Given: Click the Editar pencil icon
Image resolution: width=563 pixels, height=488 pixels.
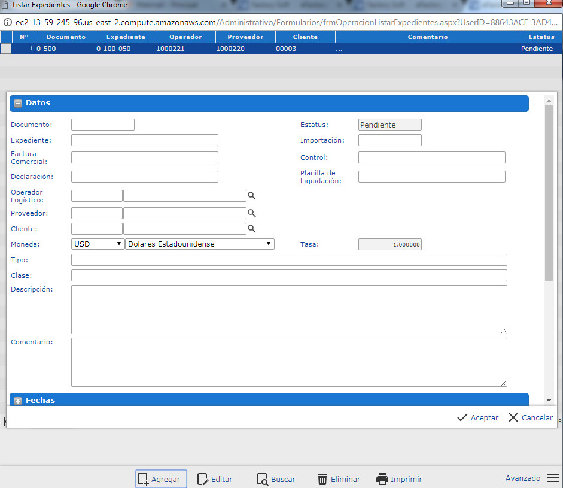Looking at the screenshot, I should point(202,480).
